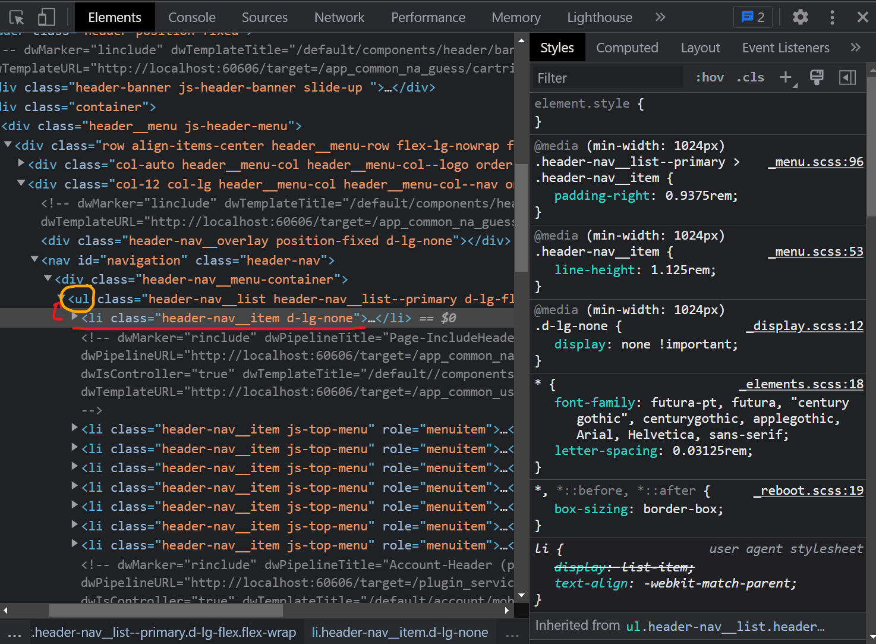
Task: Switch to the Computed tab
Action: coord(627,47)
